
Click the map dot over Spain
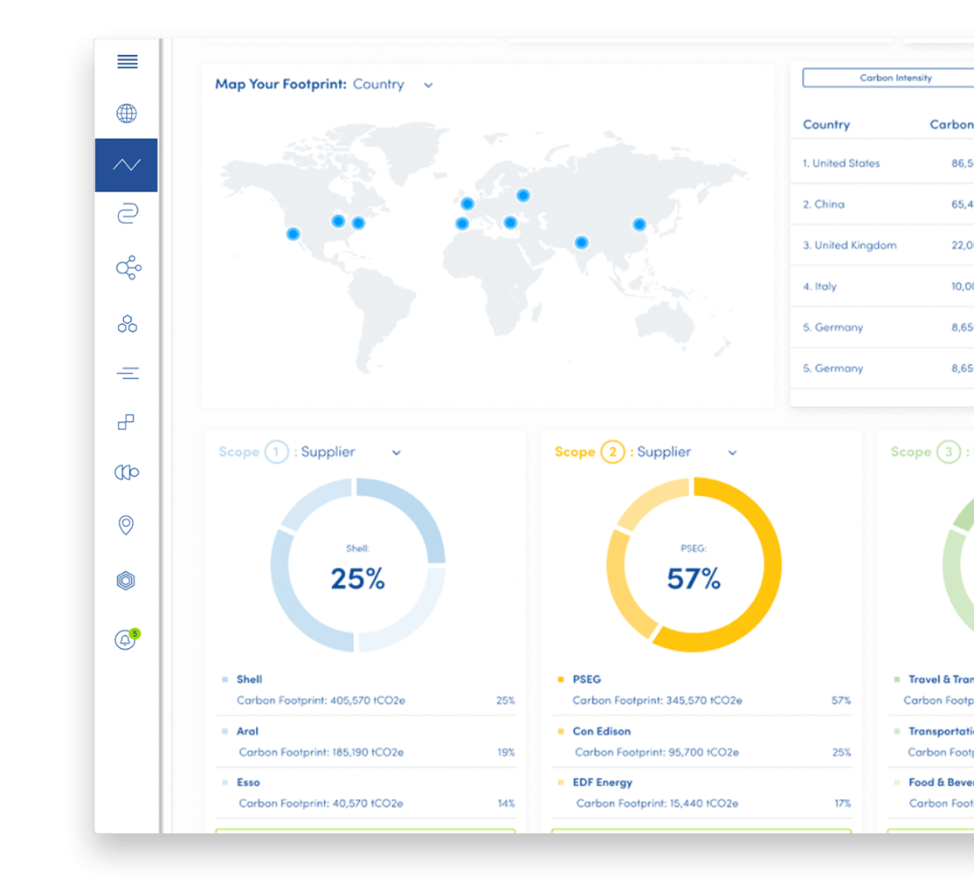[x=461, y=224]
